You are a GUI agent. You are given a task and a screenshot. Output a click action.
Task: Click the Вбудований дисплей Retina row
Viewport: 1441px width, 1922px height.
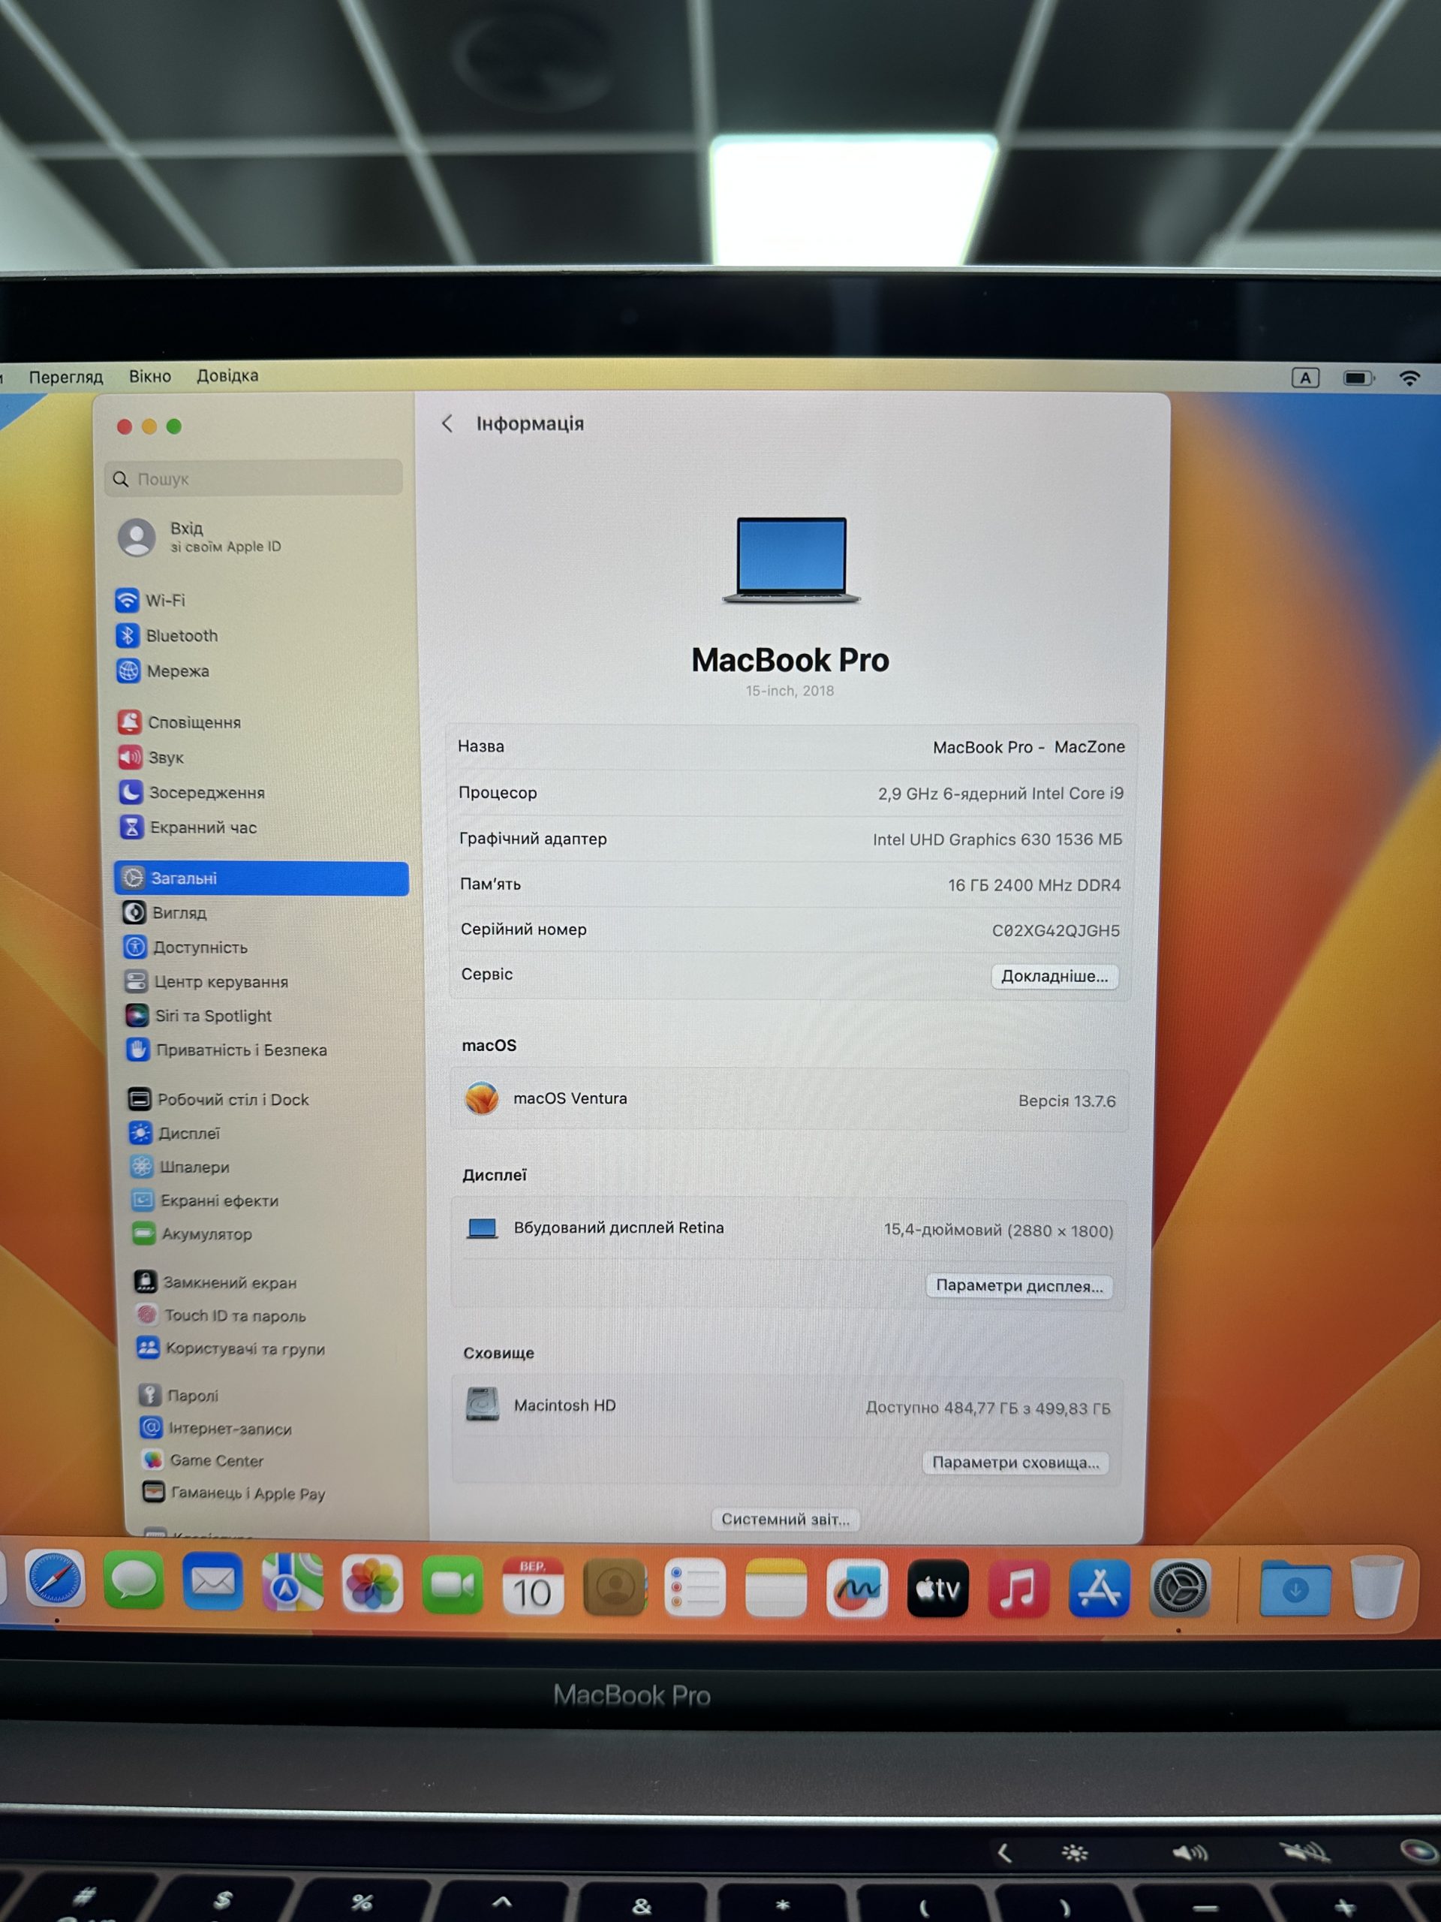(x=790, y=1228)
